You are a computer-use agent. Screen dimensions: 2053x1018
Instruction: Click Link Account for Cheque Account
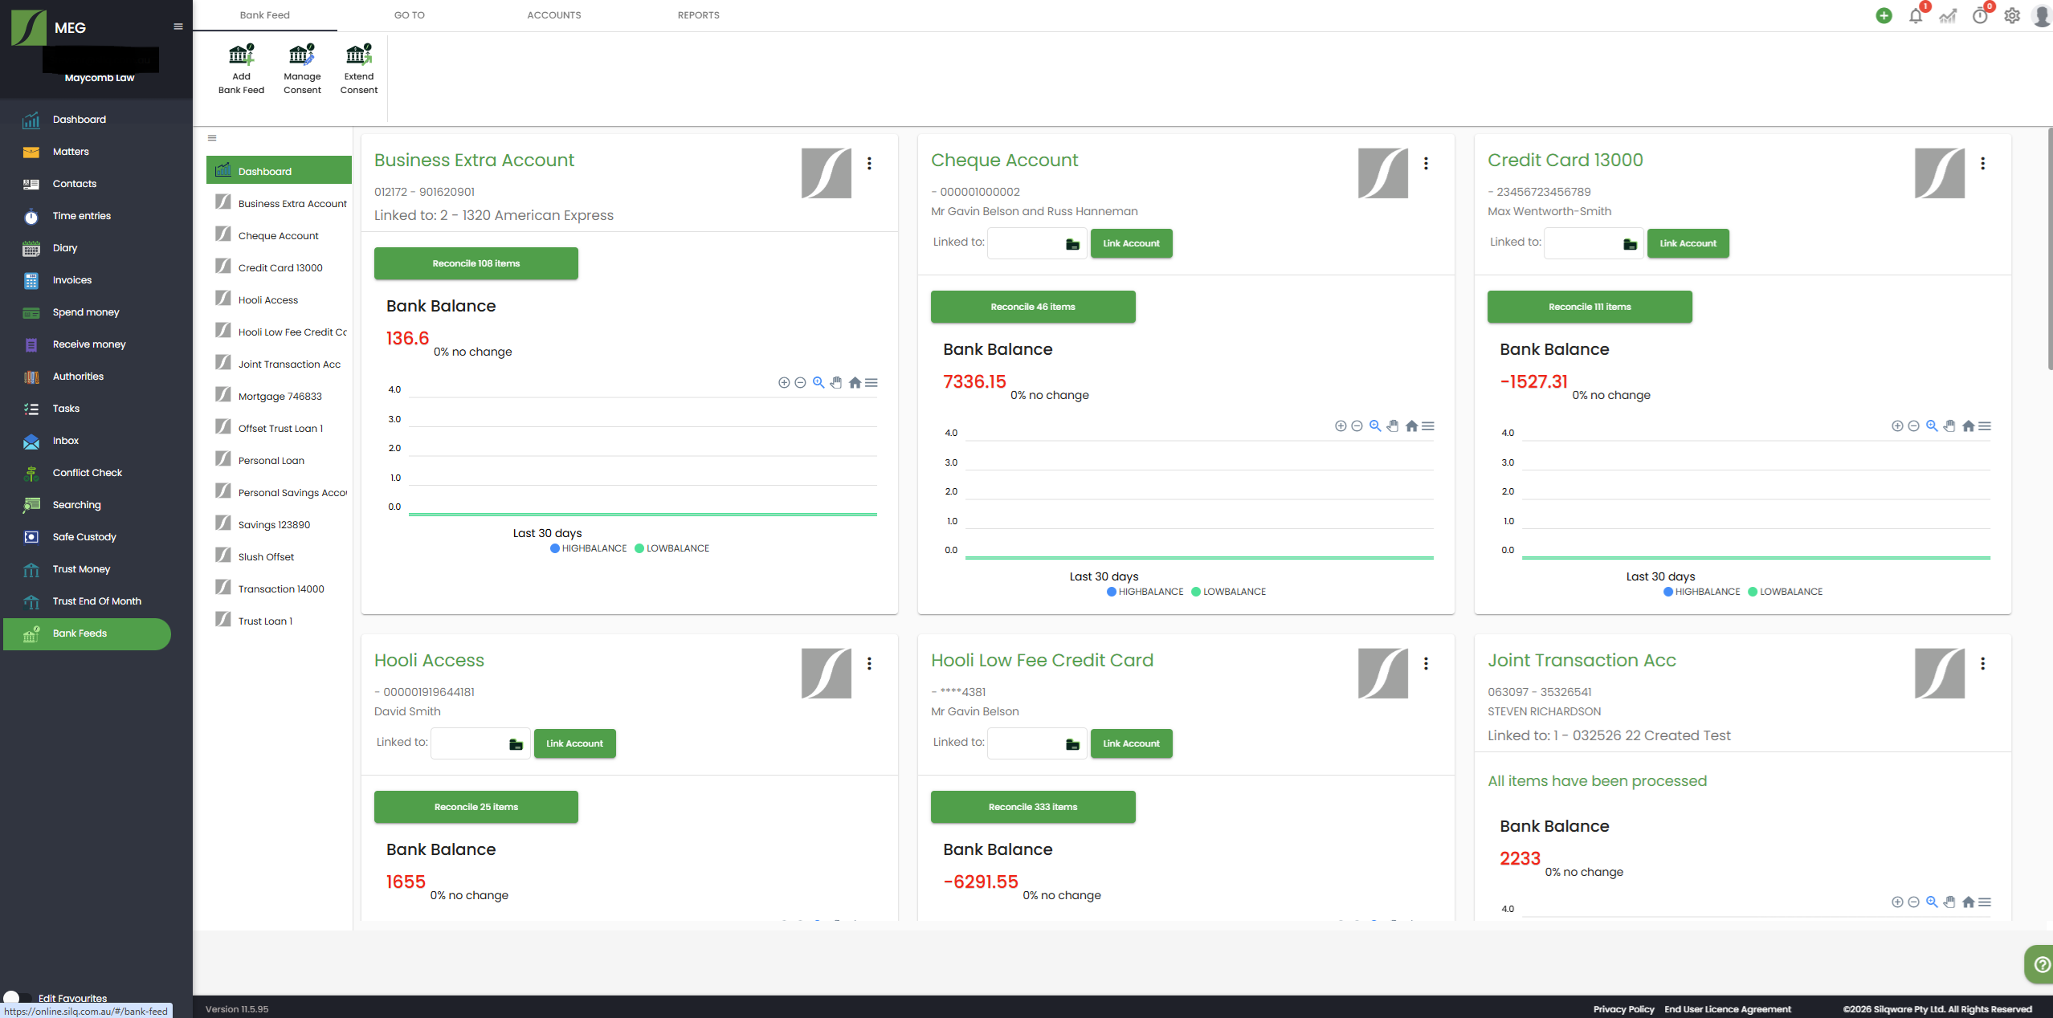coord(1131,243)
